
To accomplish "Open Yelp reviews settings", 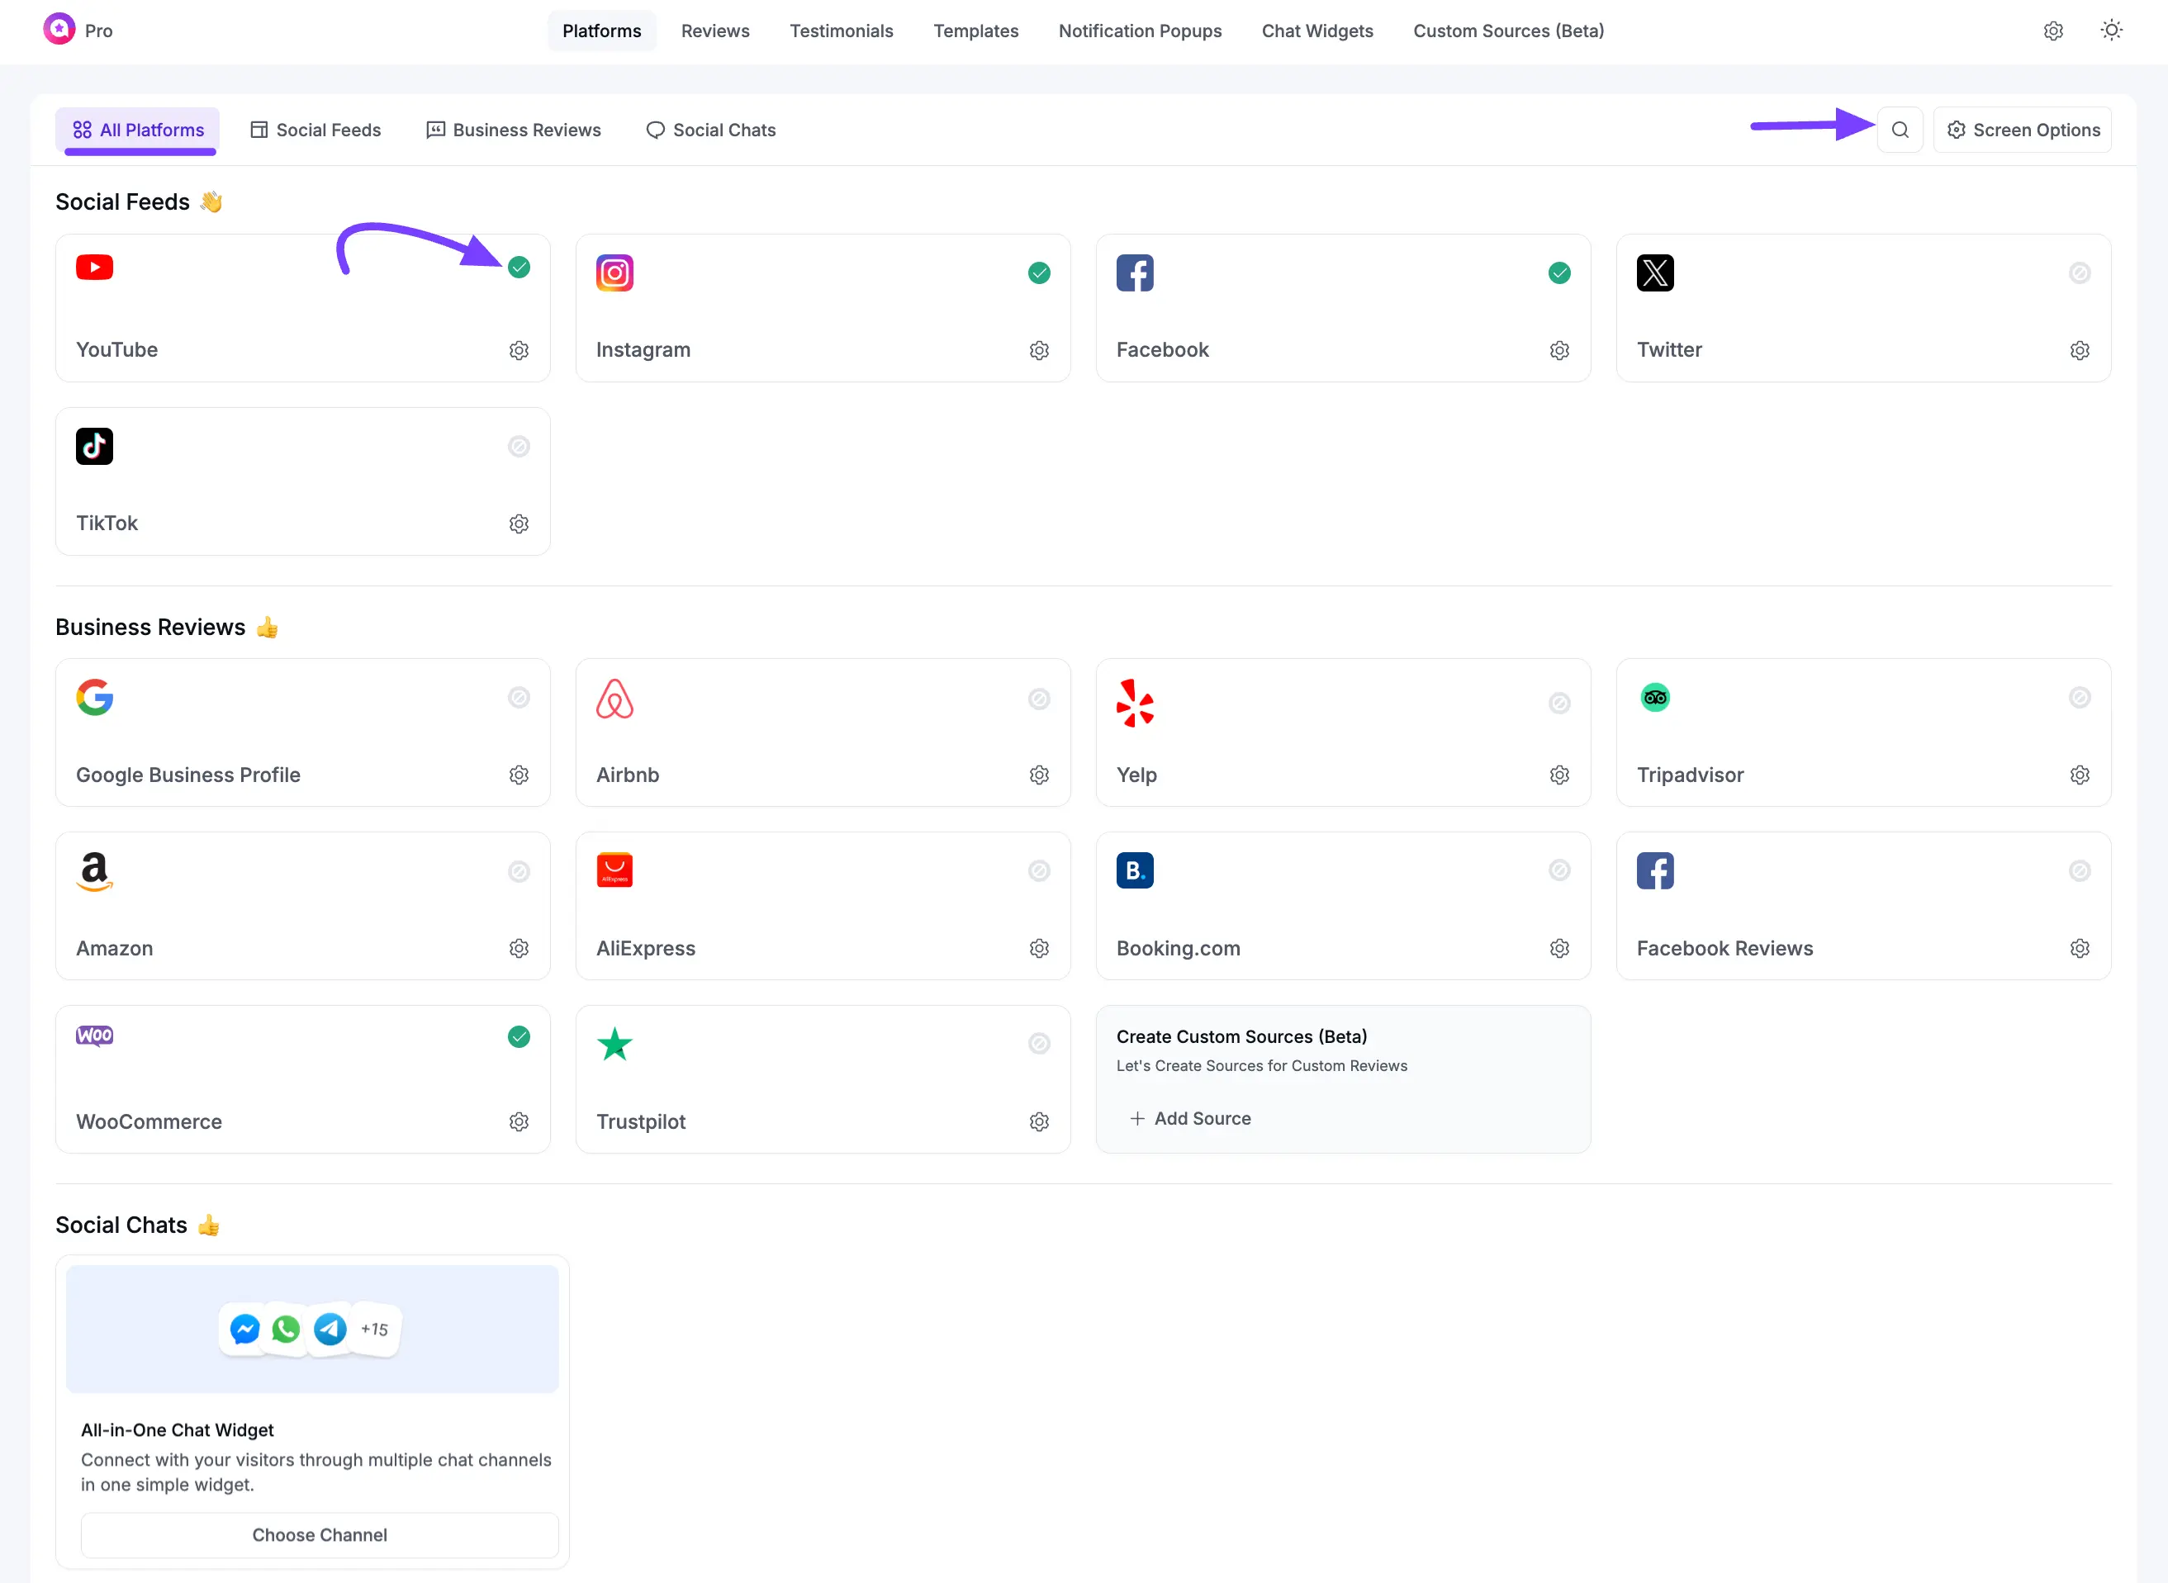I will tap(1559, 775).
